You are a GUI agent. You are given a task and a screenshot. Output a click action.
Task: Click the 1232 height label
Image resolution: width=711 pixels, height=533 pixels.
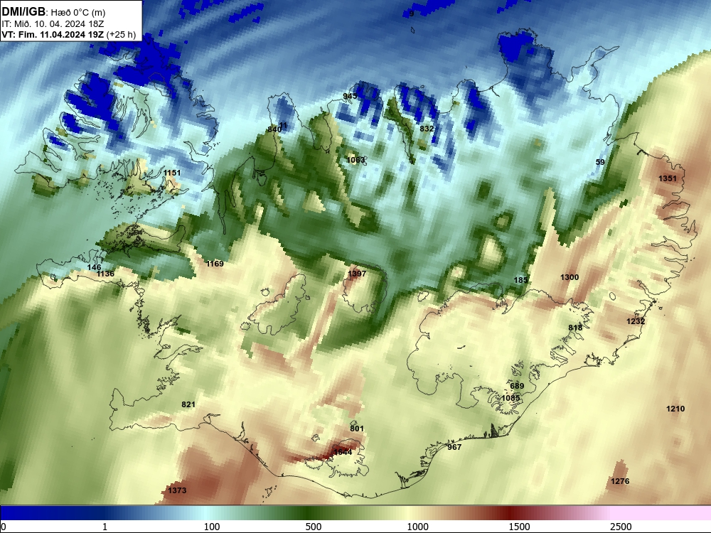[x=636, y=321]
